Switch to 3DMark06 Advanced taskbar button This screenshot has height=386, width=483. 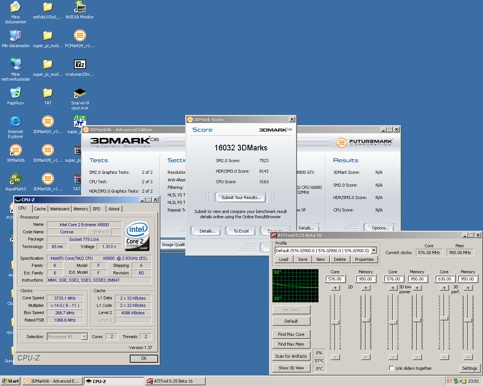click(x=52, y=381)
